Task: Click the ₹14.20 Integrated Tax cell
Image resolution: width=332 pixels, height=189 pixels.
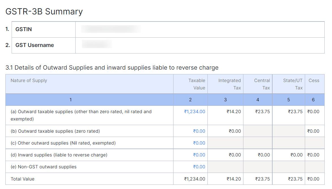Action: pos(234,111)
